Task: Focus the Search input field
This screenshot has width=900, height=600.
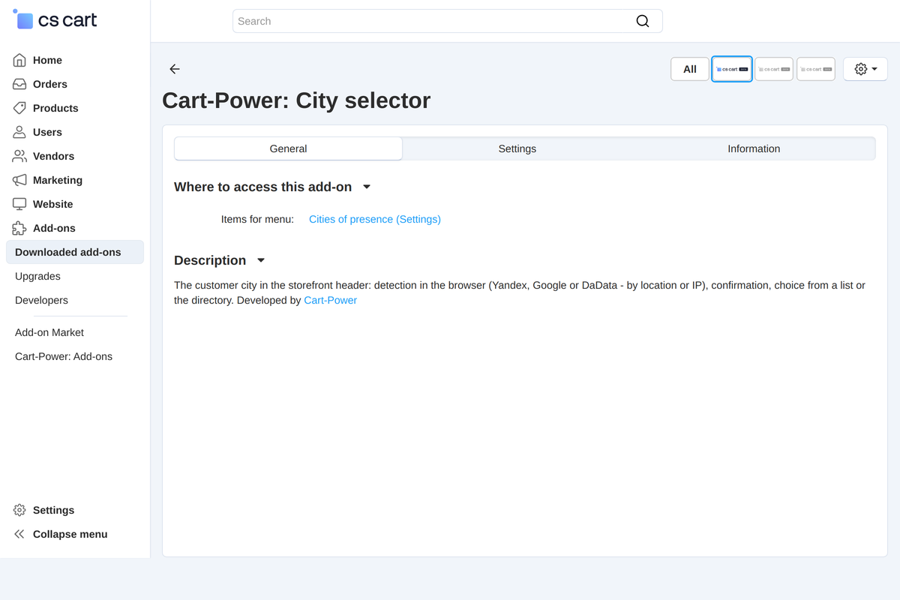Action: click(x=448, y=21)
